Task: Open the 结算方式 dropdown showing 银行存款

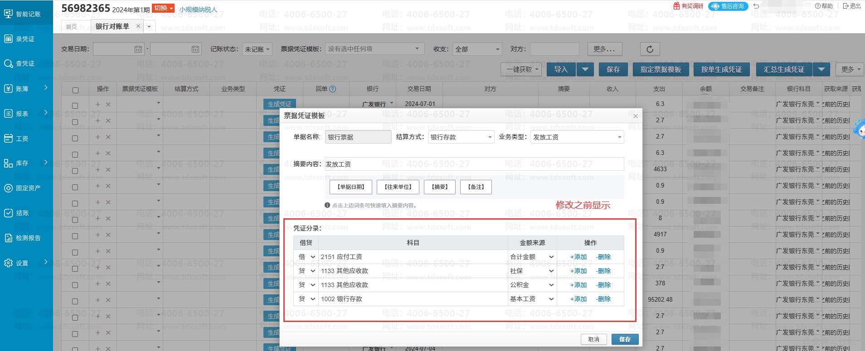Action: pyautogui.click(x=461, y=137)
